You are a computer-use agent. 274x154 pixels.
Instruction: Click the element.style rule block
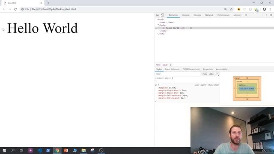(x=187, y=80)
